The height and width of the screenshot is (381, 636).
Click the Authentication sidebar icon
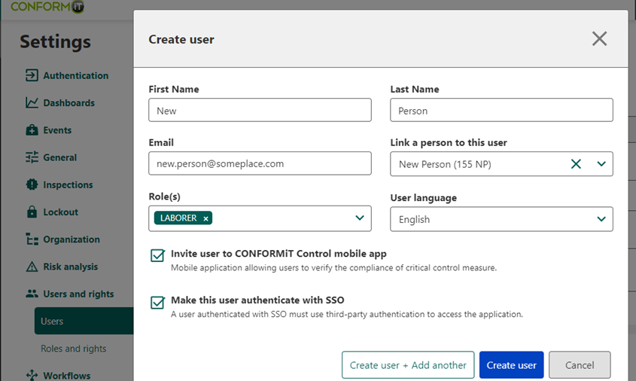coord(32,75)
